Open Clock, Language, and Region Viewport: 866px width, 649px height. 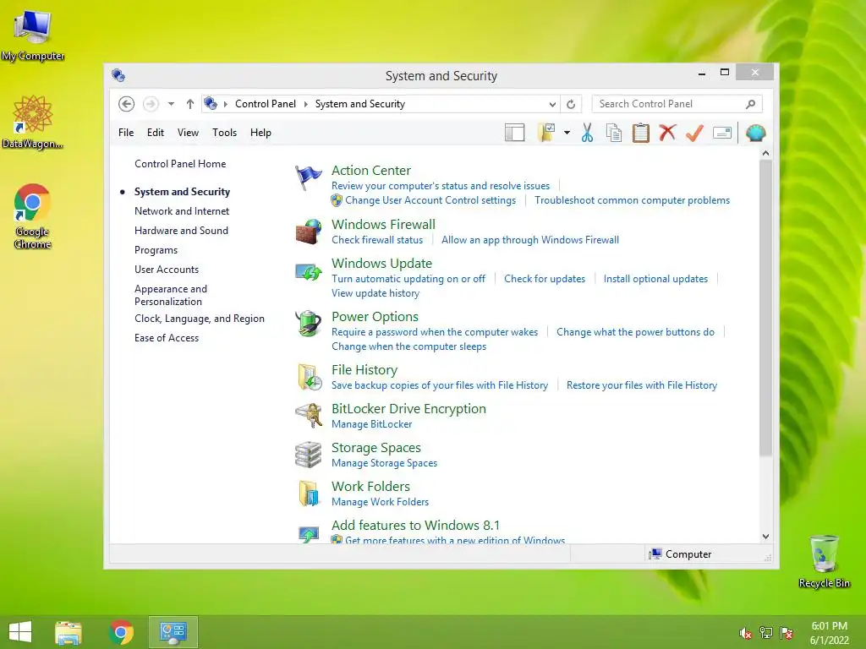tap(200, 319)
